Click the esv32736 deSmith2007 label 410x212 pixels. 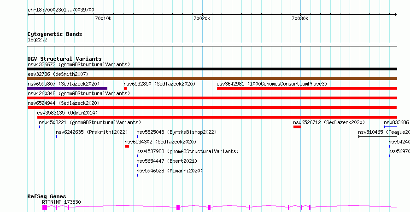(x=58, y=74)
